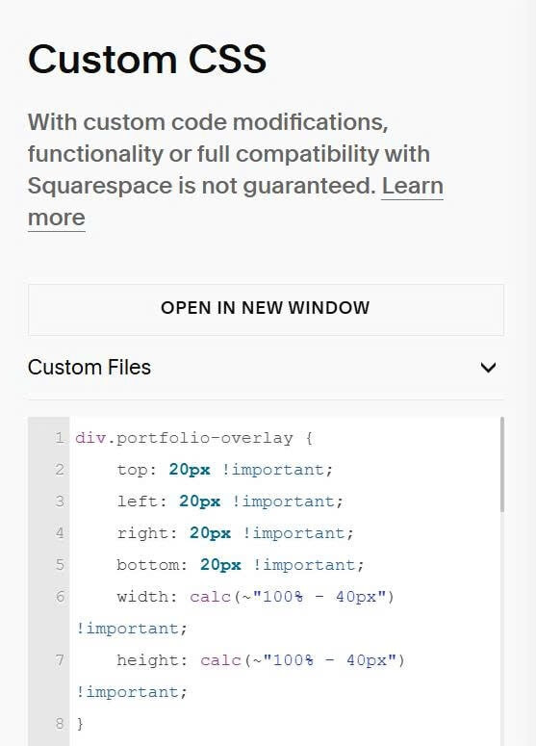Click the height calc expression in editor
The image size is (536, 746).
tap(302, 660)
